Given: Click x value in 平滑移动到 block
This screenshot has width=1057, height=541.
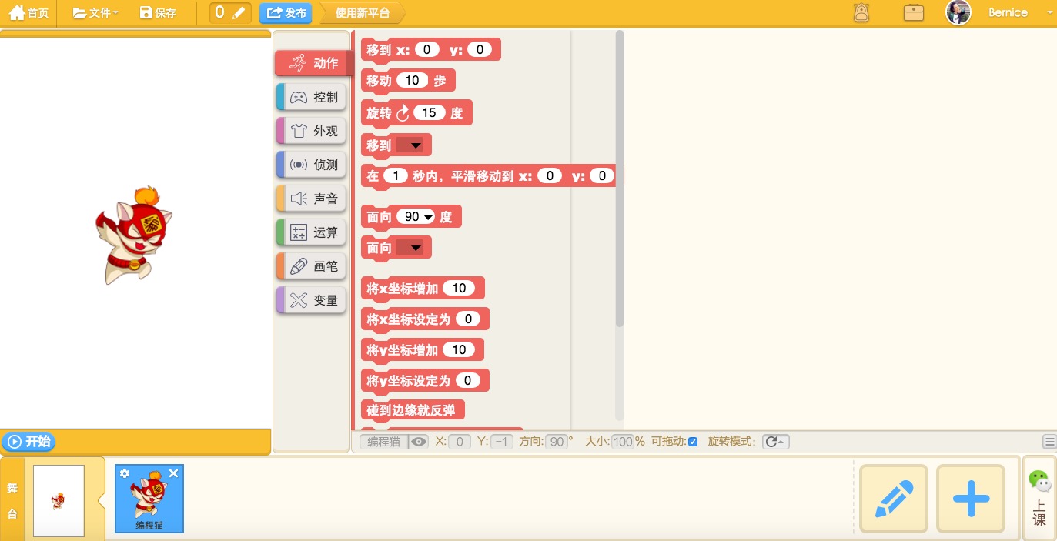Looking at the screenshot, I should point(550,176).
